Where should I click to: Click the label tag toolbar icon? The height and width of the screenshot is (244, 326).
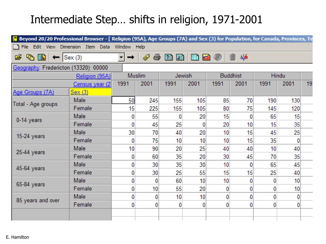pos(146,57)
